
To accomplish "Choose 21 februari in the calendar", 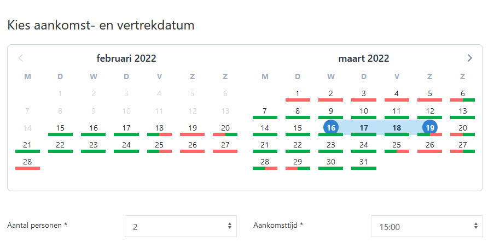I will click(27, 145).
